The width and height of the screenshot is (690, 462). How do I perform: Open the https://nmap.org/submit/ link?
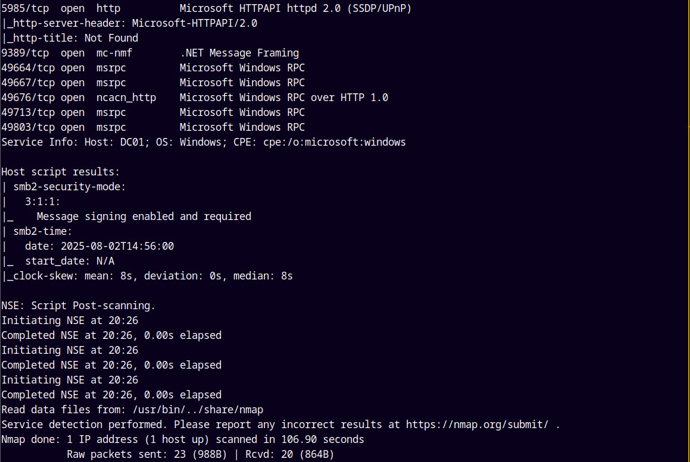477,425
